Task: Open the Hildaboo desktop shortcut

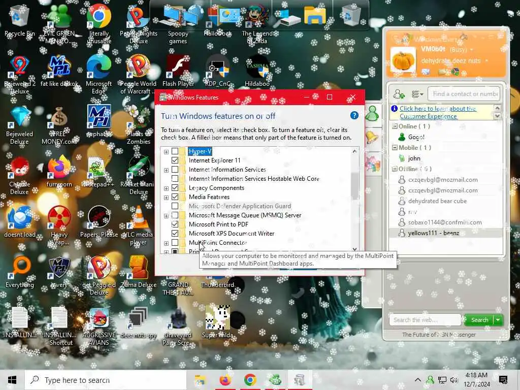Action: click(x=257, y=71)
